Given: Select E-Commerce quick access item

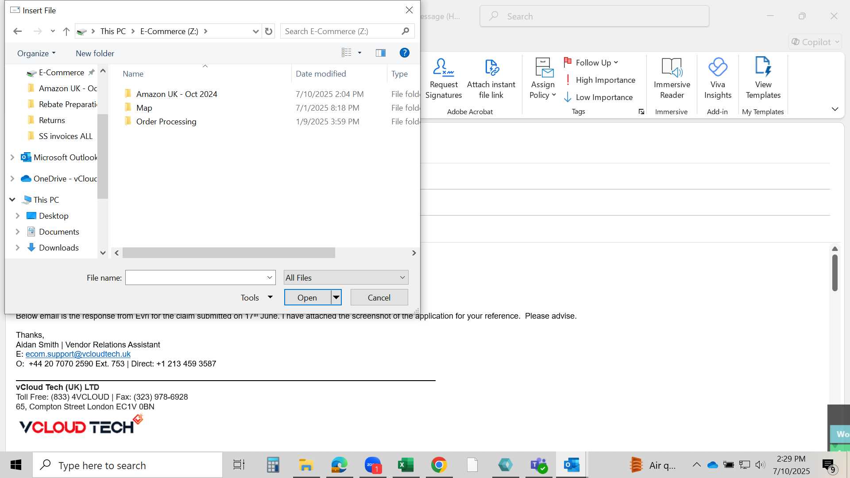Looking at the screenshot, I should click(x=61, y=73).
